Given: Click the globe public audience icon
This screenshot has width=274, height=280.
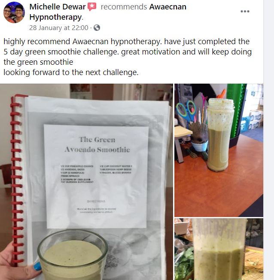Looking at the screenshot, I should (97, 28).
